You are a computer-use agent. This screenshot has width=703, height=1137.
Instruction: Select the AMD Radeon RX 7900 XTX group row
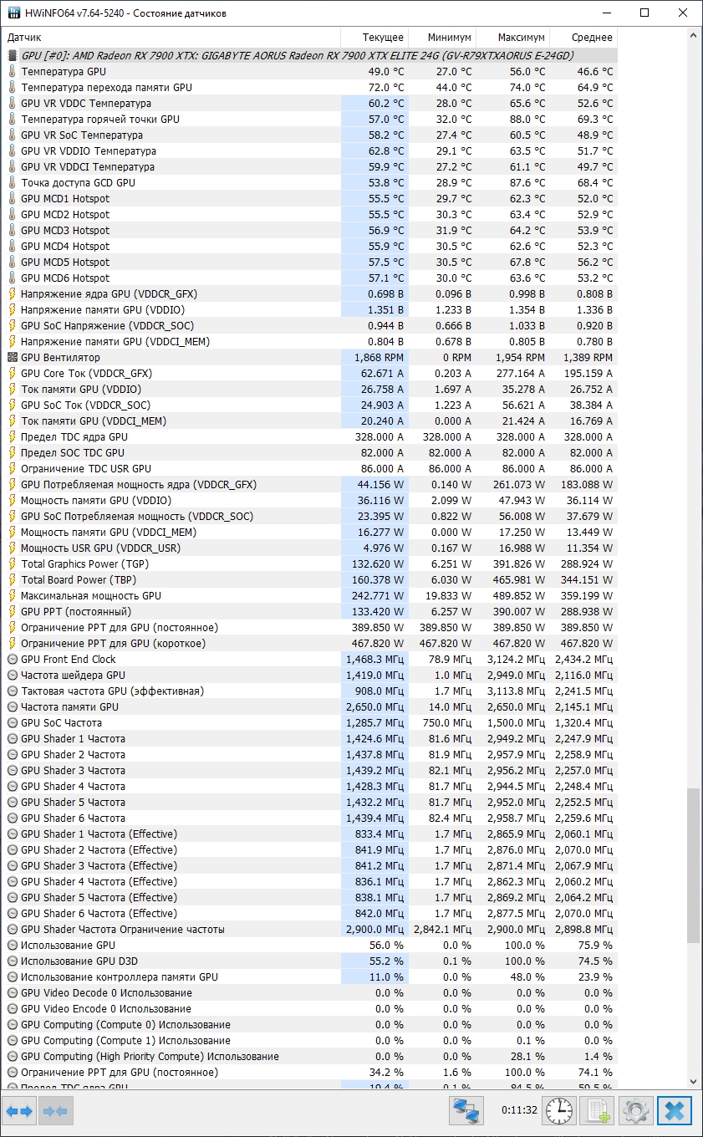click(x=309, y=56)
